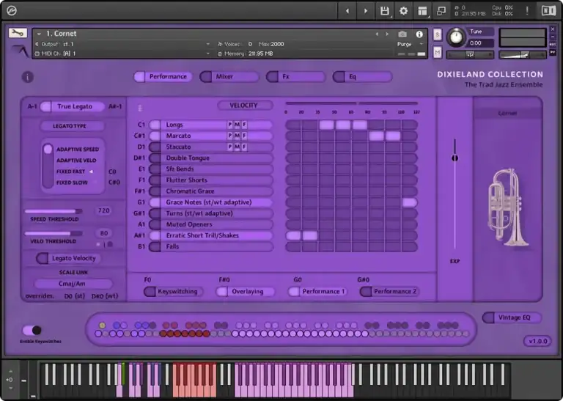Switch to the Fx tab

pyautogui.click(x=295, y=77)
